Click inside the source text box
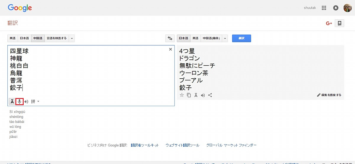Image resolution: width=355 pixels, height=164 pixels. click(91, 75)
